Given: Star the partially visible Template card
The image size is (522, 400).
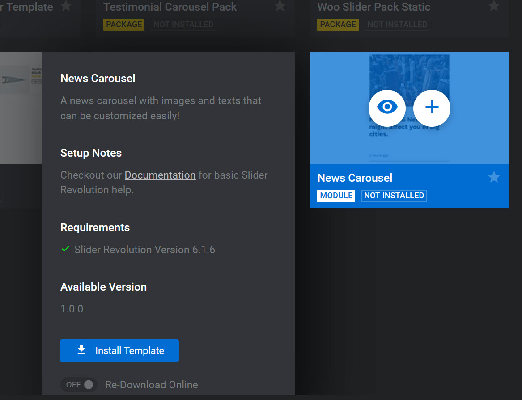Looking at the screenshot, I should (66, 6).
